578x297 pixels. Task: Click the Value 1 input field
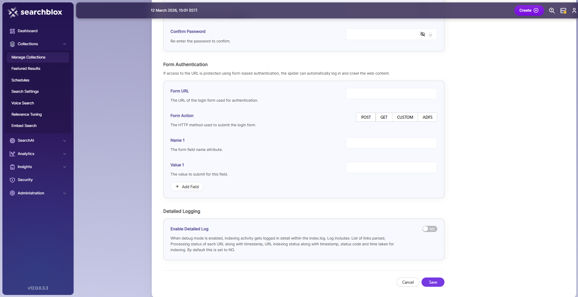click(x=391, y=168)
